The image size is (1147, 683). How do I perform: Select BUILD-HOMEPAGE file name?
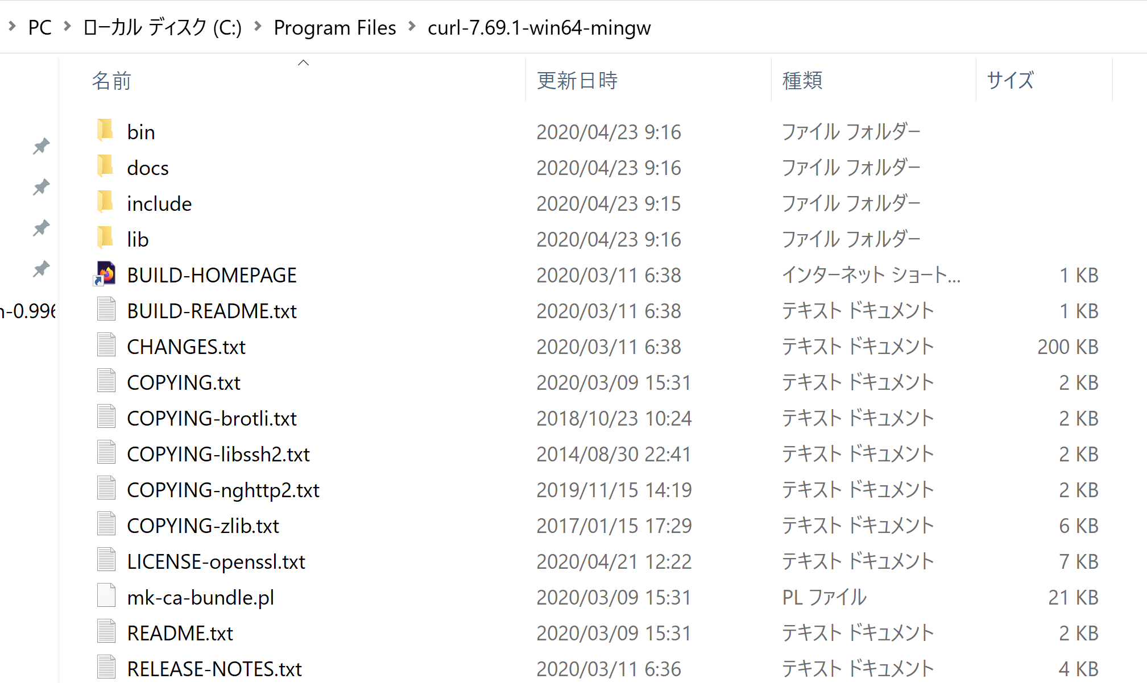tap(212, 275)
